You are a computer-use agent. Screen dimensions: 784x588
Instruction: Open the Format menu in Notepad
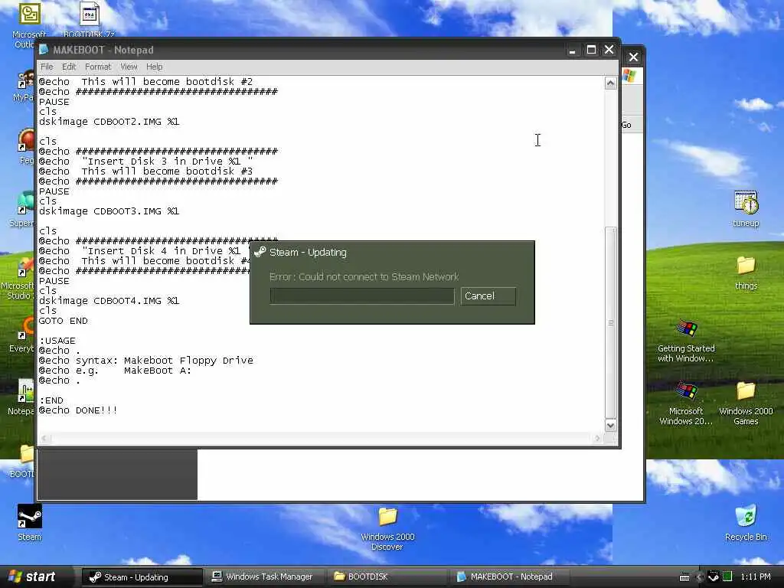[x=97, y=67]
